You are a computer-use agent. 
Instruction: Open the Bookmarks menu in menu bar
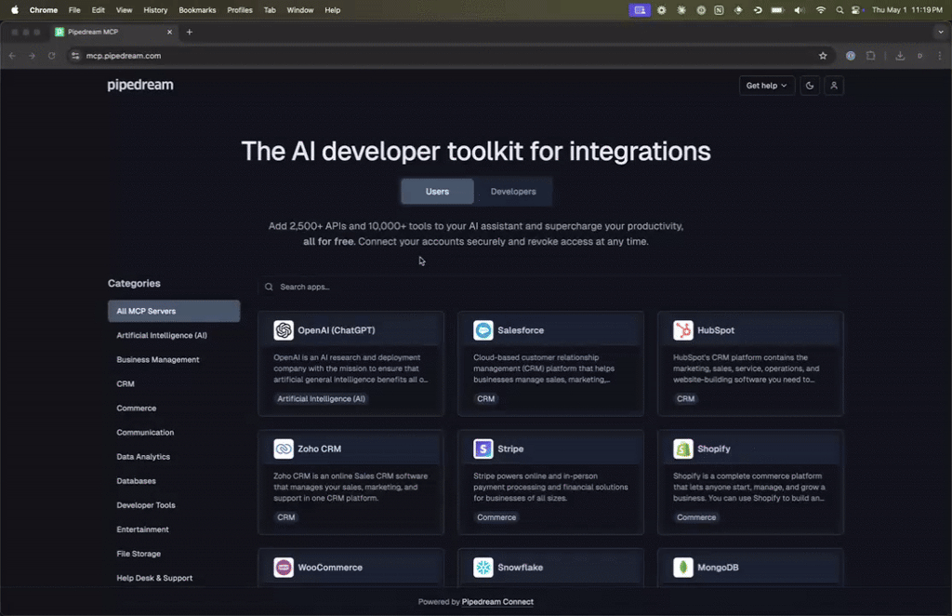point(197,10)
